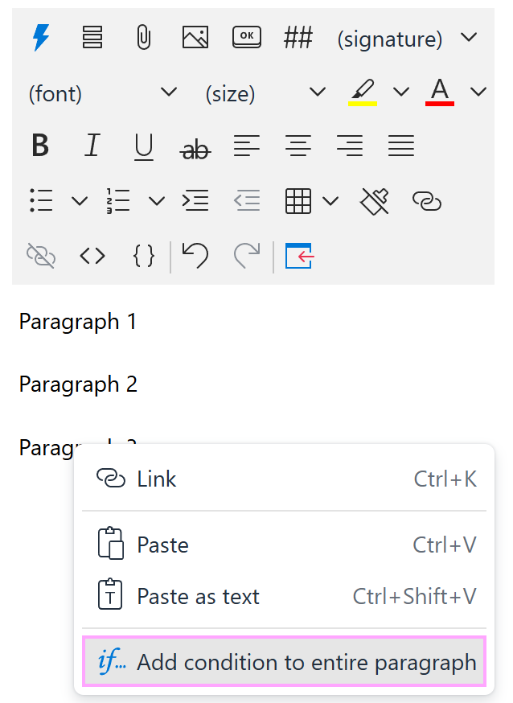The height and width of the screenshot is (703, 513).
Task: Toggle bold formatting
Action: coord(40,146)
